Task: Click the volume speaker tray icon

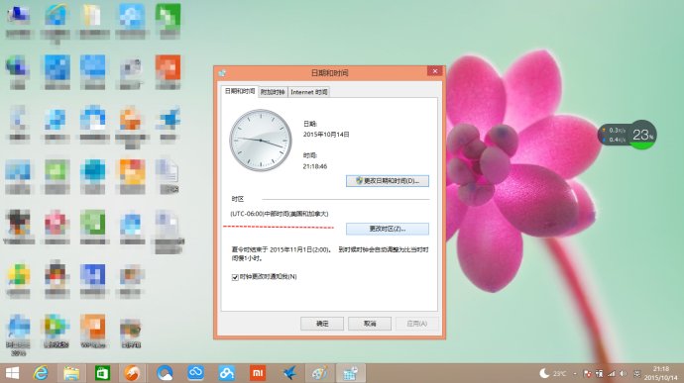Action: tap(623, 373)
